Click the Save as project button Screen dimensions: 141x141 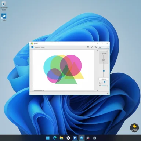(x=40, y=47)
